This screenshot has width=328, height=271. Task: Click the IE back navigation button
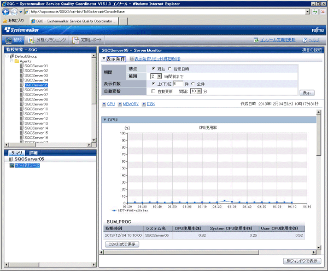click(x=6, y=11)
